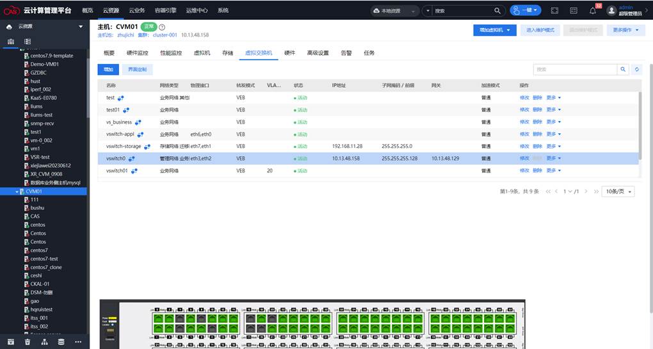This screenshot has height=349, width=653.
Task: Select centos7_clone VM in the tree
Action: pos(46,267)
